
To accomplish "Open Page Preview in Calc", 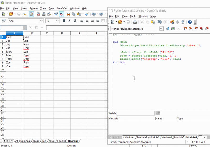I will pos(49,14).
